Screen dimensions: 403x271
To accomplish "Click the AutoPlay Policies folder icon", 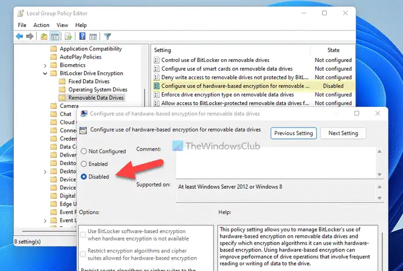I will tap(54, 57).
